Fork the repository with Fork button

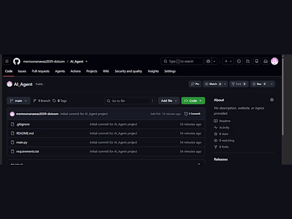tap(239, 84)
